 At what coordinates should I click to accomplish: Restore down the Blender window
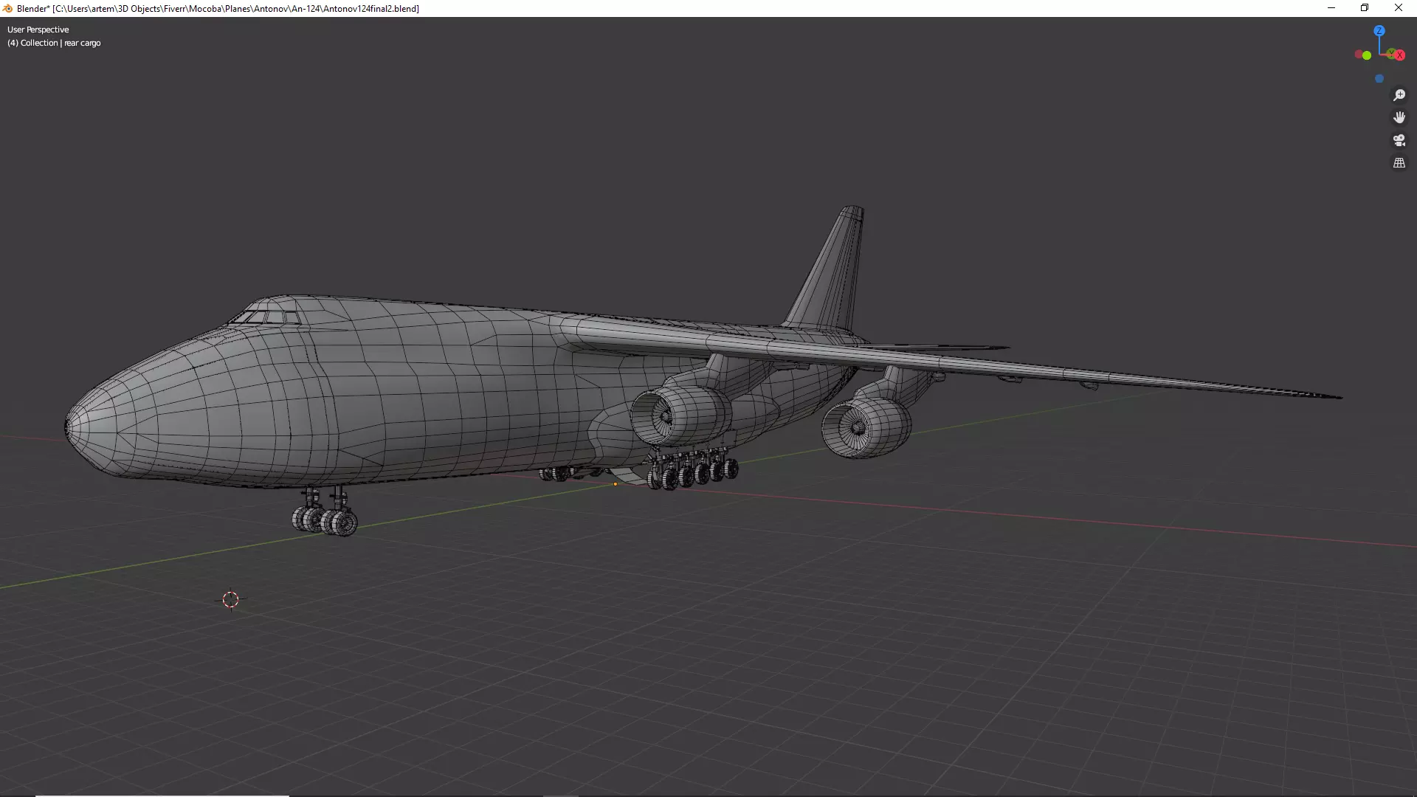1364,8
